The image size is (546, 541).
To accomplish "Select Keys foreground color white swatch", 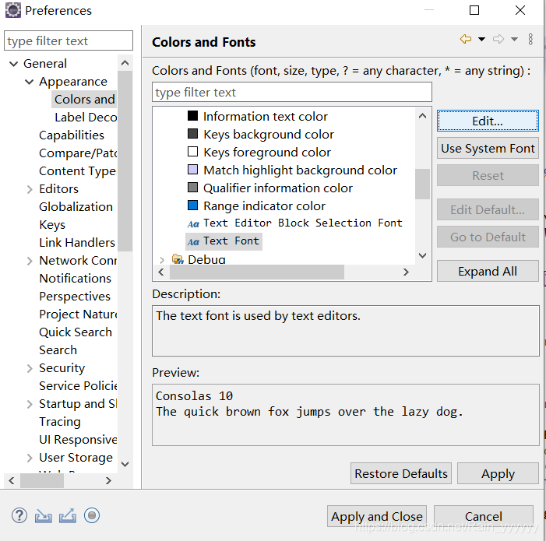I will pos(192,152).
